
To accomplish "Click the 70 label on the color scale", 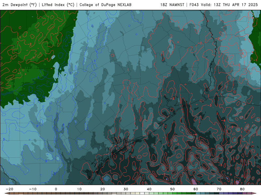I will coord(219,189).
